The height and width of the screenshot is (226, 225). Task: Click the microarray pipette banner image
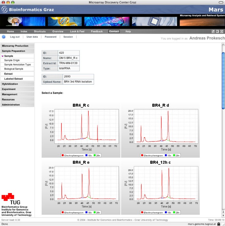[x=107, y=21]
